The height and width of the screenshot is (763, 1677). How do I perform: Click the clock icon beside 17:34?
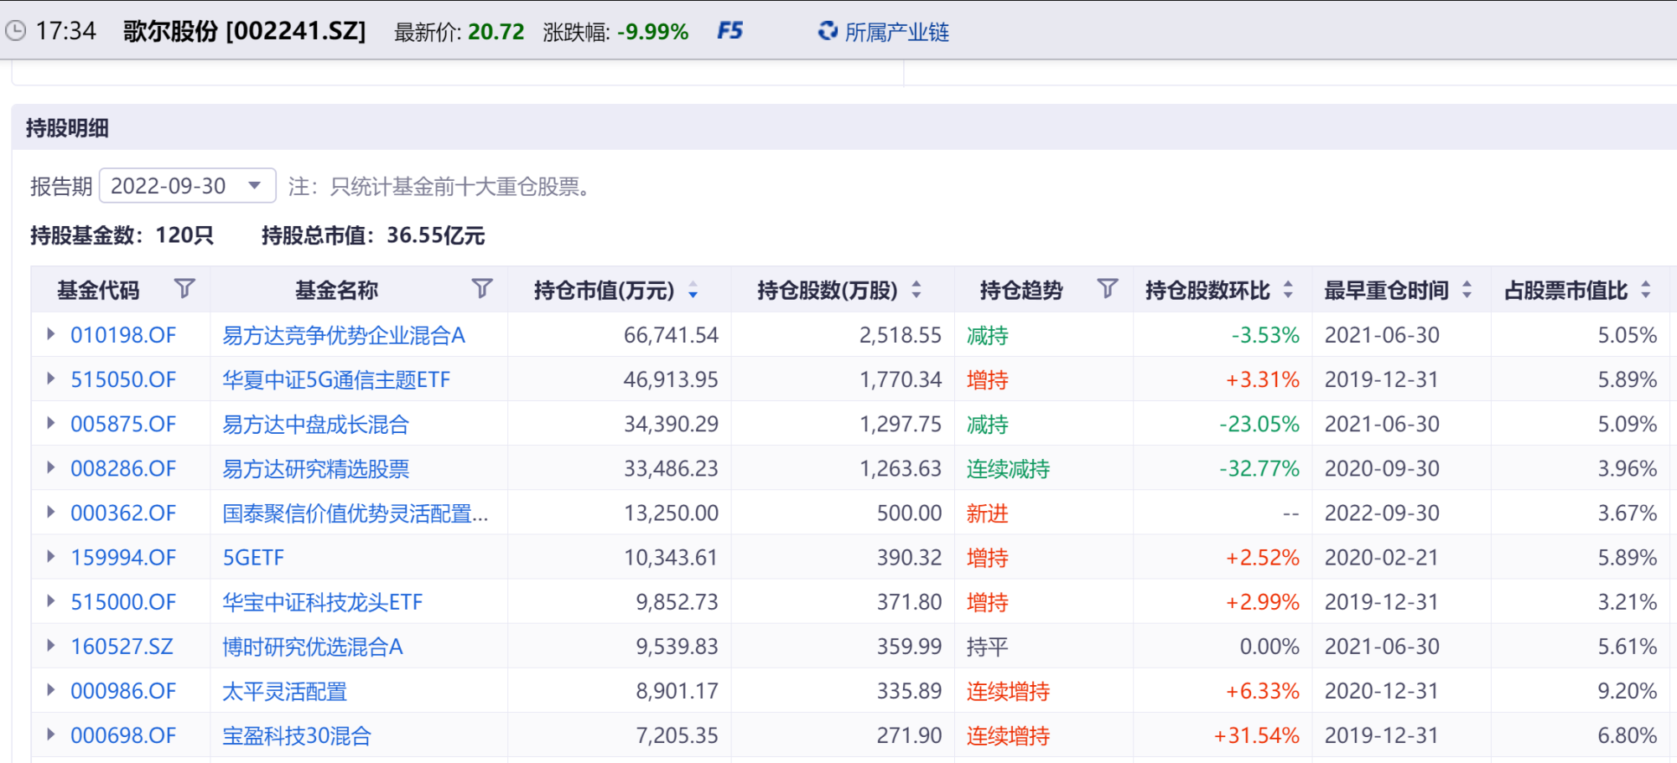click(15, 31)
